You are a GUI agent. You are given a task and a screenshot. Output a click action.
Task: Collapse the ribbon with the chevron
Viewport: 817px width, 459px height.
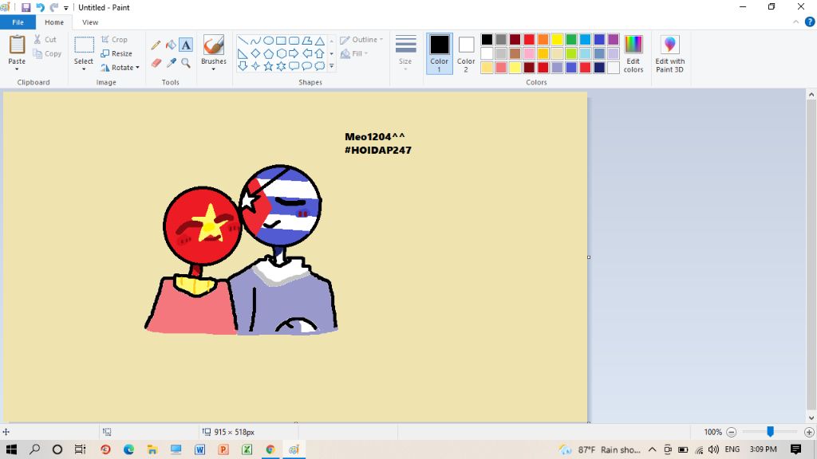(x=795, y=22)
